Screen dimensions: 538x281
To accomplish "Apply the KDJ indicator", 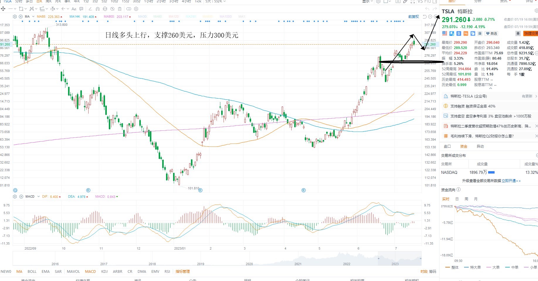I will coord(104,272).
